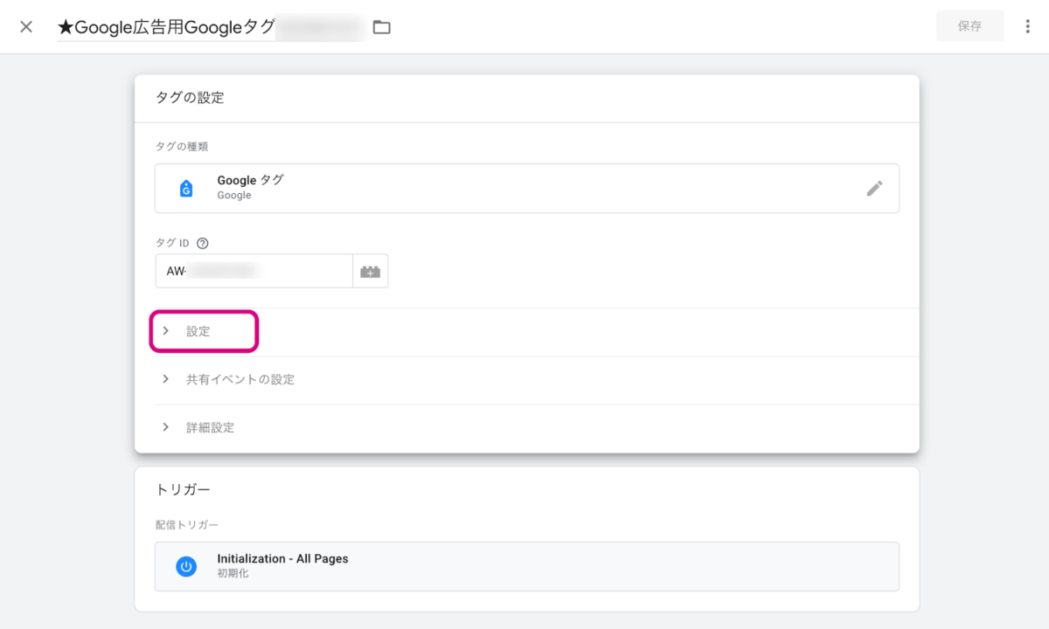This screenshot has width=1049, height=629.
Task: Click the 保存 save button
Action: pyautogui.click(x=969, y=26)
